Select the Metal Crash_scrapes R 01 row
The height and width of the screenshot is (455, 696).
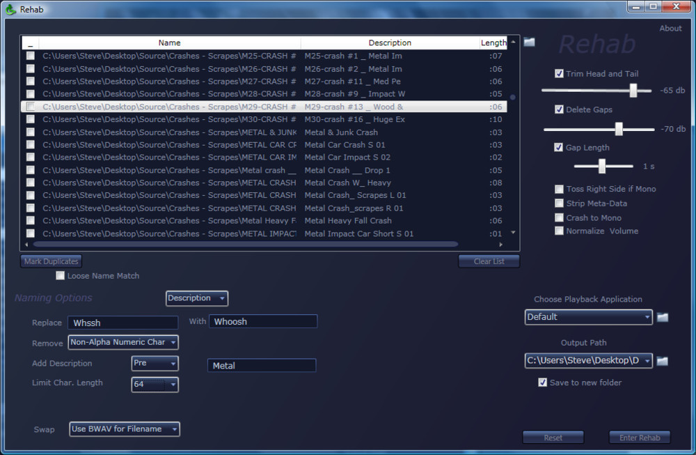click(264, 208)
